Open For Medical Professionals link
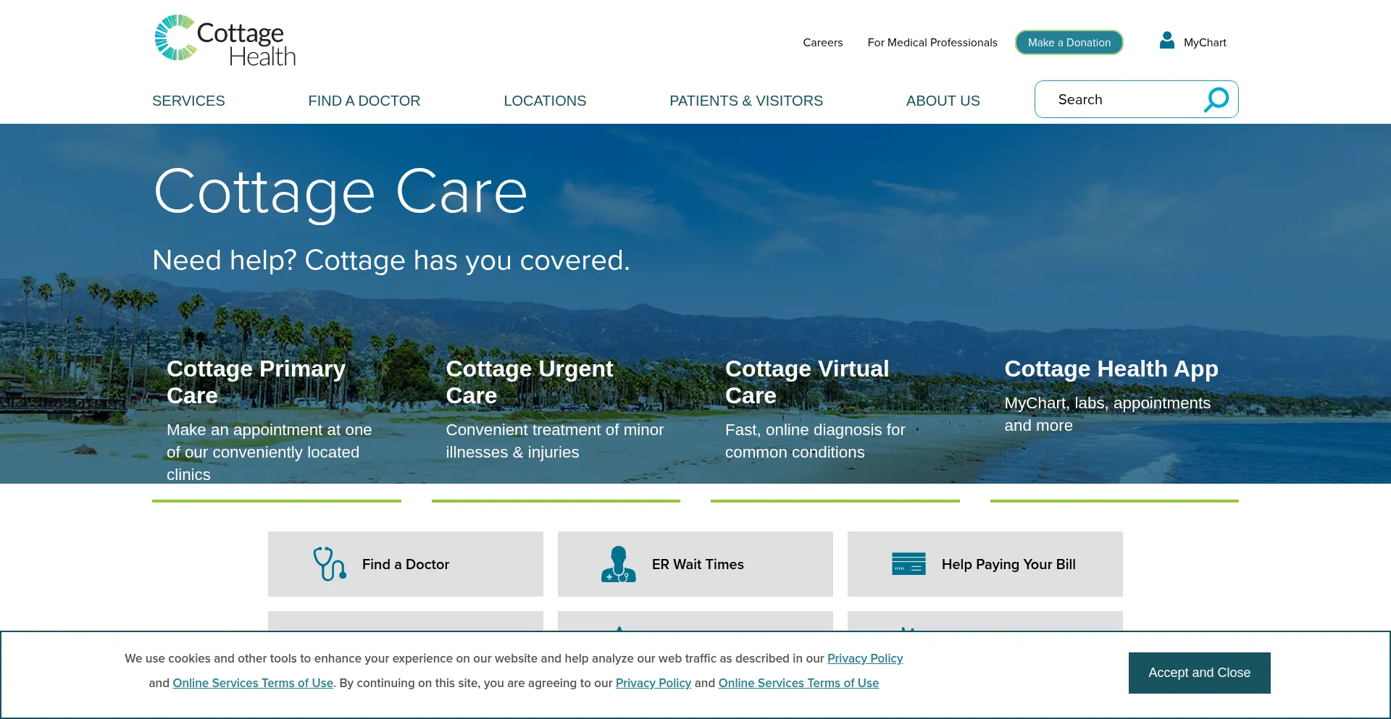Screen dimensions: 1391x719 coord(932,43)
